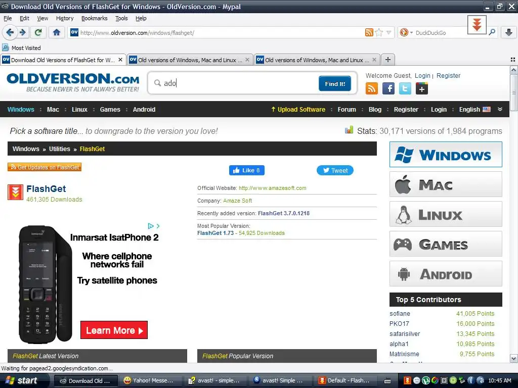518x388 pixels.
Task: Open the Forum page
Action: coord(347,110)
